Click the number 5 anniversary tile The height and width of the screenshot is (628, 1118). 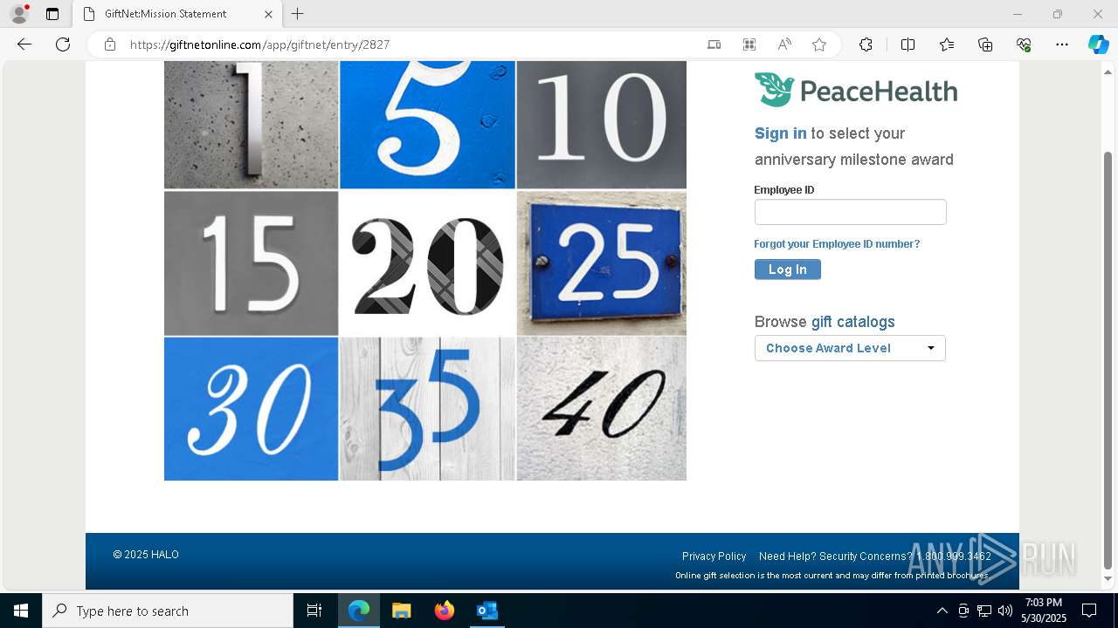point(427,125)
